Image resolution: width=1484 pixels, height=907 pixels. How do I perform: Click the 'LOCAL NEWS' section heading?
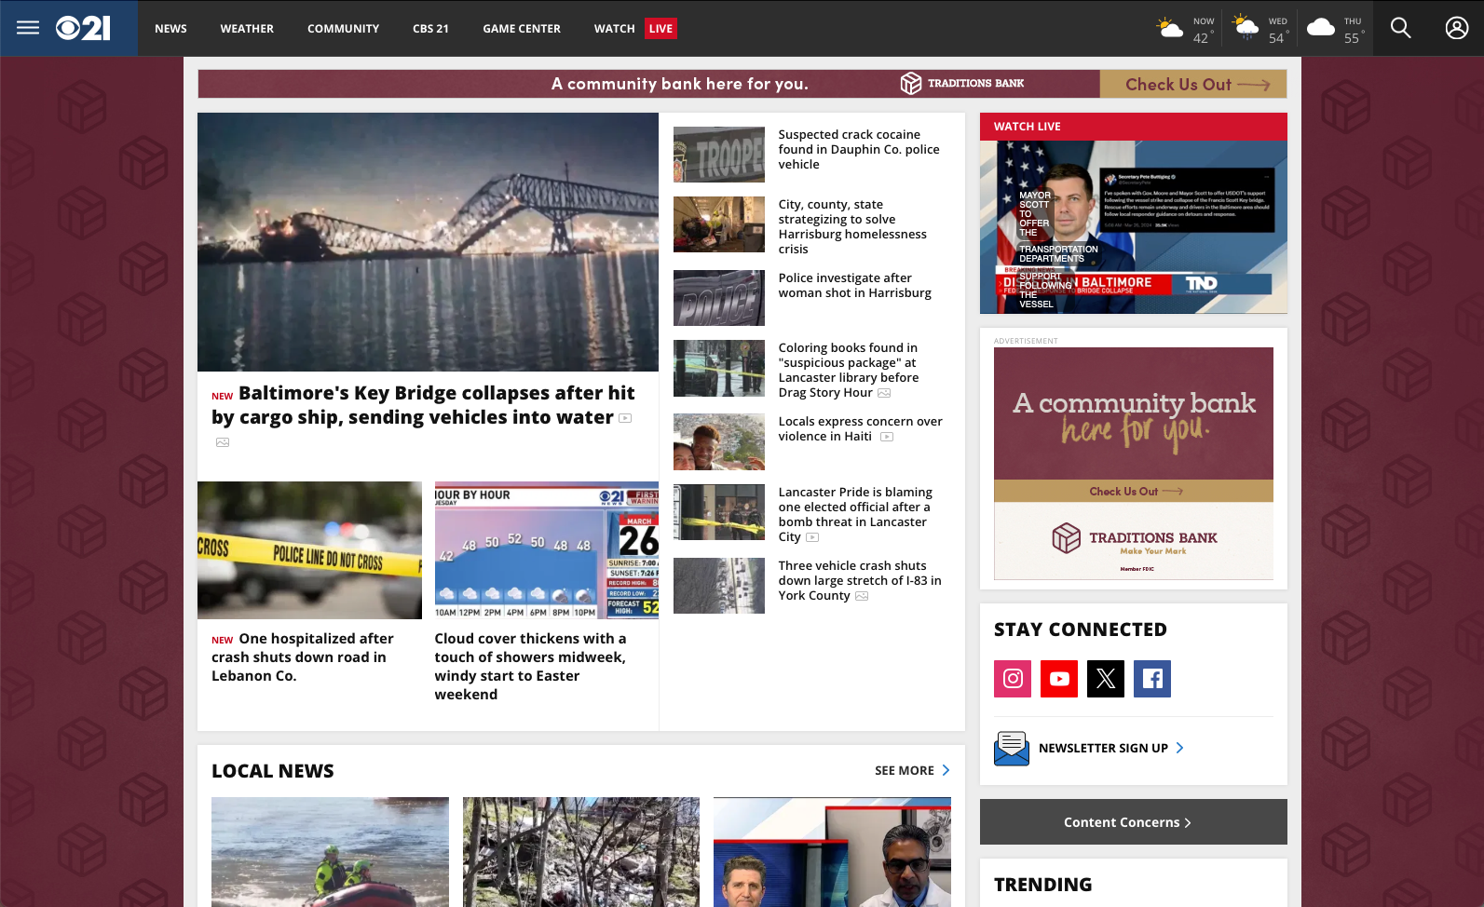(272, 771)
